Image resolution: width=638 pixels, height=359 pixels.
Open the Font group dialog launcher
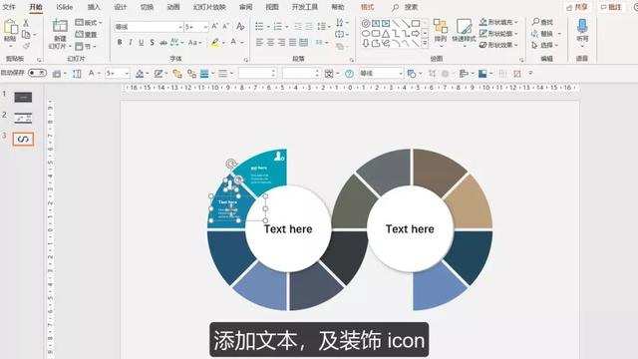coord(246,60)
